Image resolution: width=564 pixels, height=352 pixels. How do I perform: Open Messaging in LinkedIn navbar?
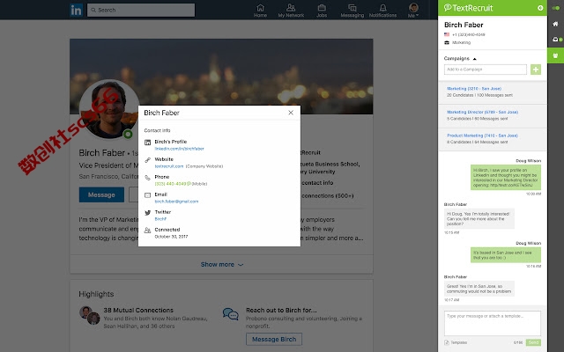pyautogui.click(x=352, y=11)
